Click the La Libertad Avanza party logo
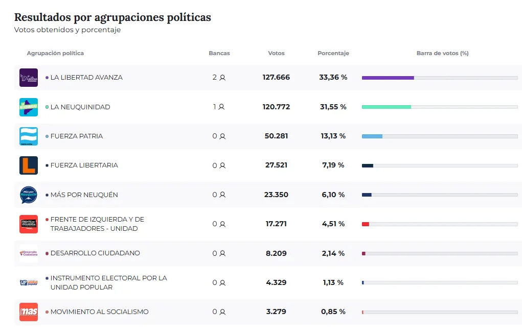Viewport: 522px width, 336px height. (x=29, y=78)
